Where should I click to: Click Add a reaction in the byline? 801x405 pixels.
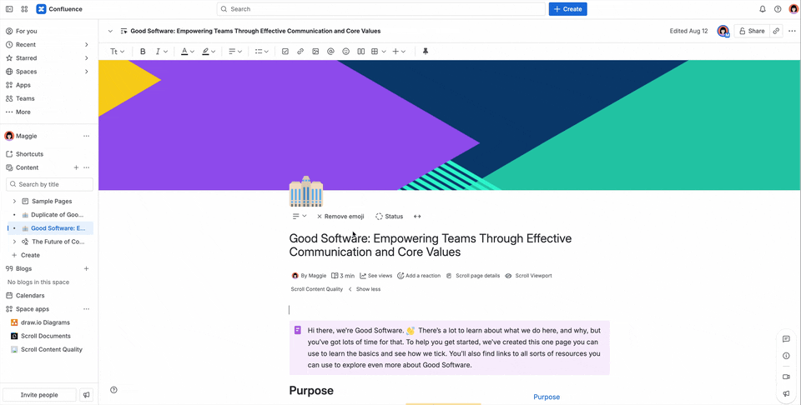point(419,276)
